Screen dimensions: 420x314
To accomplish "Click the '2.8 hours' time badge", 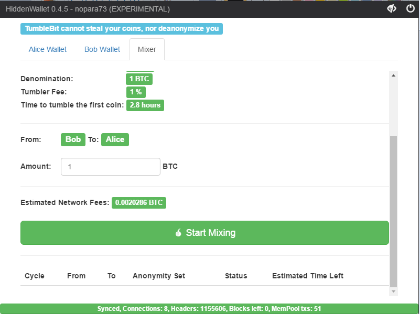I will tap(145, 105).
